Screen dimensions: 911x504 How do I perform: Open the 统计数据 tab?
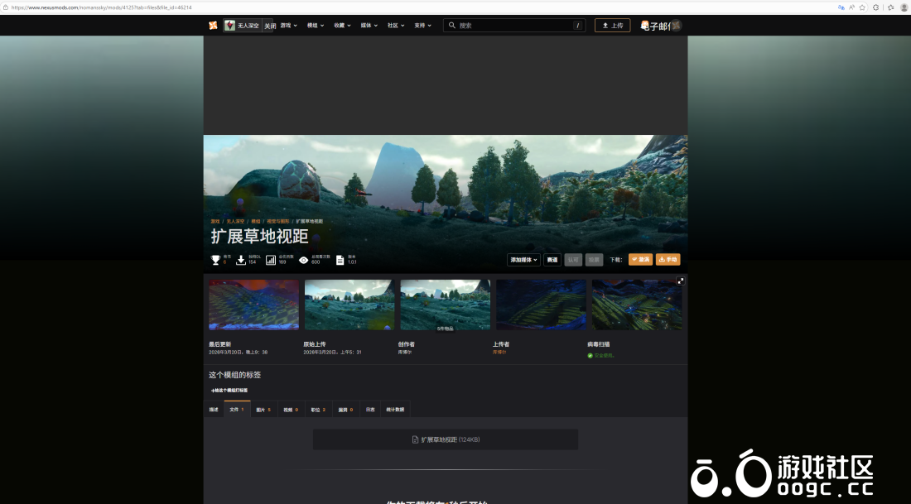[395, 410]
